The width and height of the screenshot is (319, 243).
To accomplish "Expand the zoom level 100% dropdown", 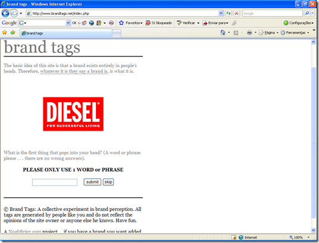I will [309, 237].
